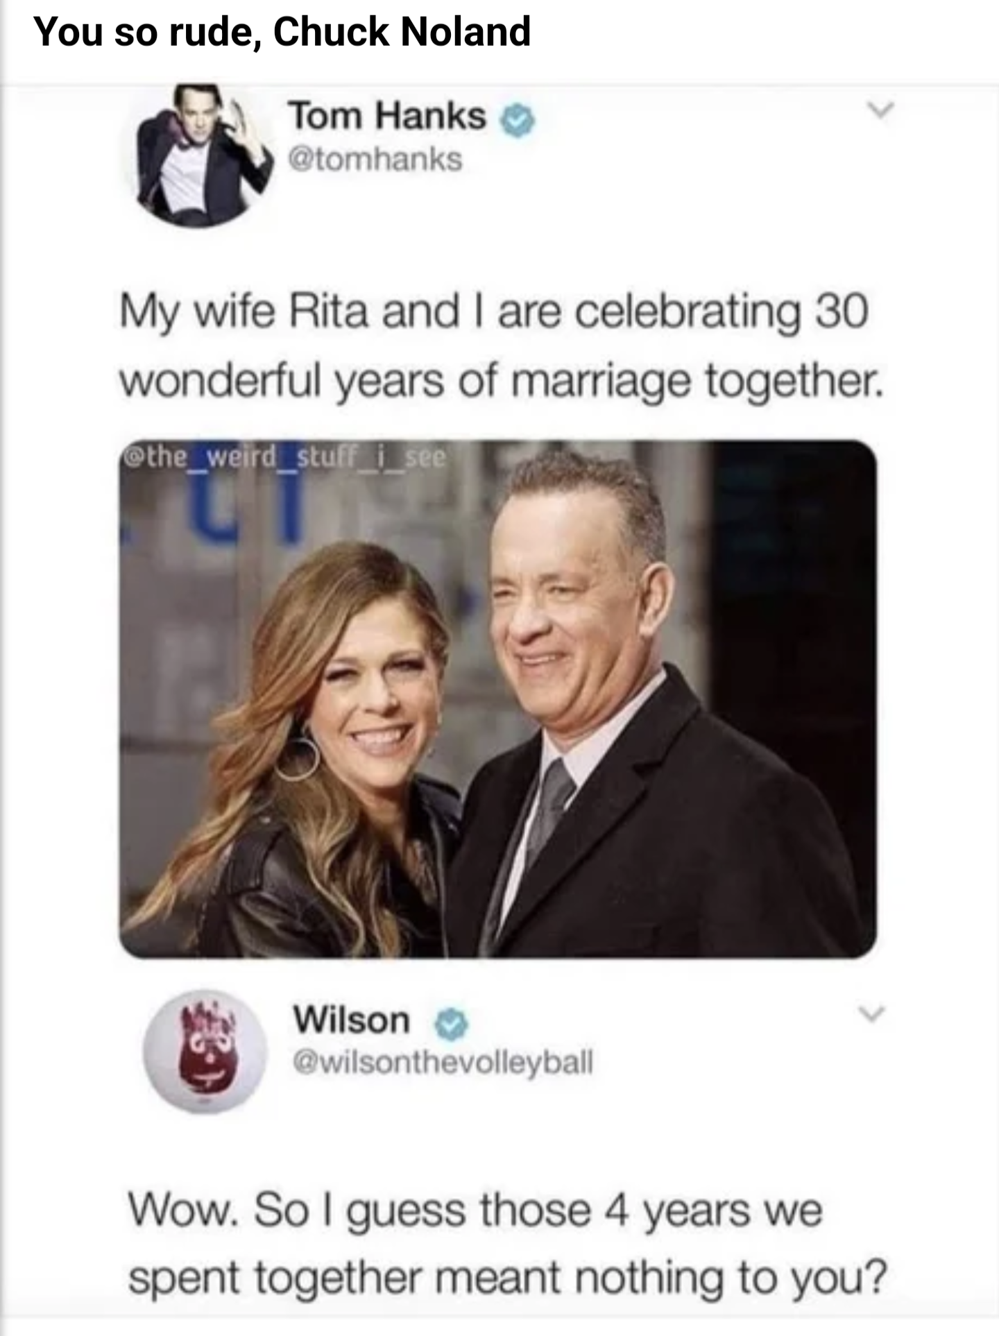Click the @the_weird_stuff_i_see watermark
999x1336 pixels.
[x=284, y=459]
